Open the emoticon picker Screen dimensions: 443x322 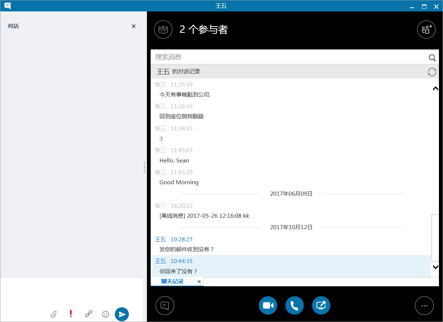106,314
